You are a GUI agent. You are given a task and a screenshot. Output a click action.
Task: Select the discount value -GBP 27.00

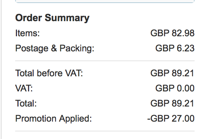click(171, 119)
